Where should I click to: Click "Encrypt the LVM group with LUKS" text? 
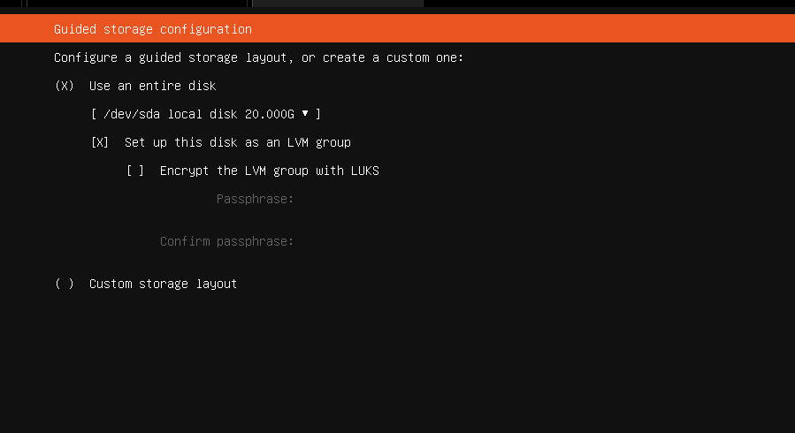pyautogui.click(x=269, y=171)
